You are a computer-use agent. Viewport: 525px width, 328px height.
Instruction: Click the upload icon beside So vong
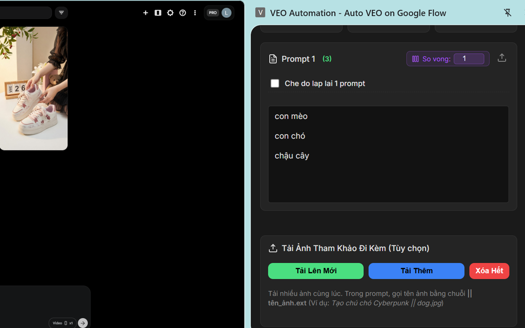click(502, 58)
